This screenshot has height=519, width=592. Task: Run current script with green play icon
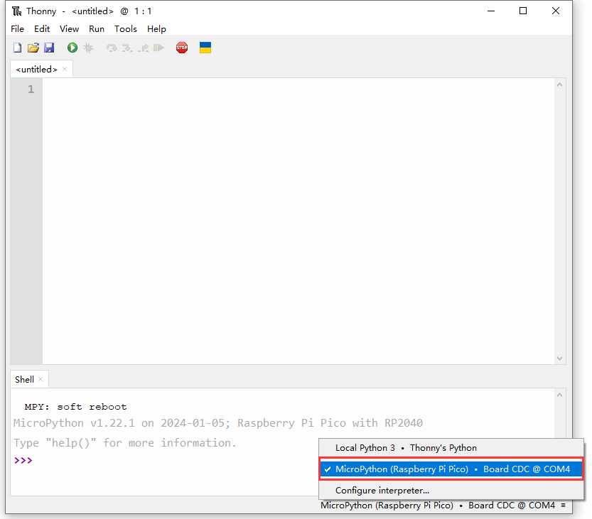point(72,48)
